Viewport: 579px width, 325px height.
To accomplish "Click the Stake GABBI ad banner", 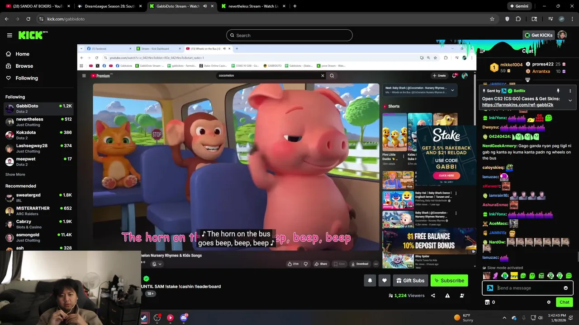I will (446, 155).
